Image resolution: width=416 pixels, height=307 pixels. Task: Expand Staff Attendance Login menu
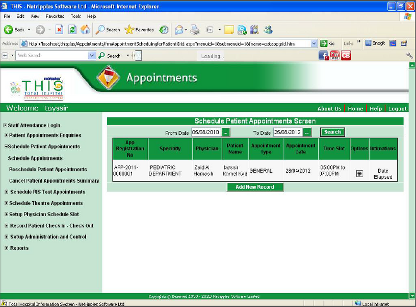5,125
